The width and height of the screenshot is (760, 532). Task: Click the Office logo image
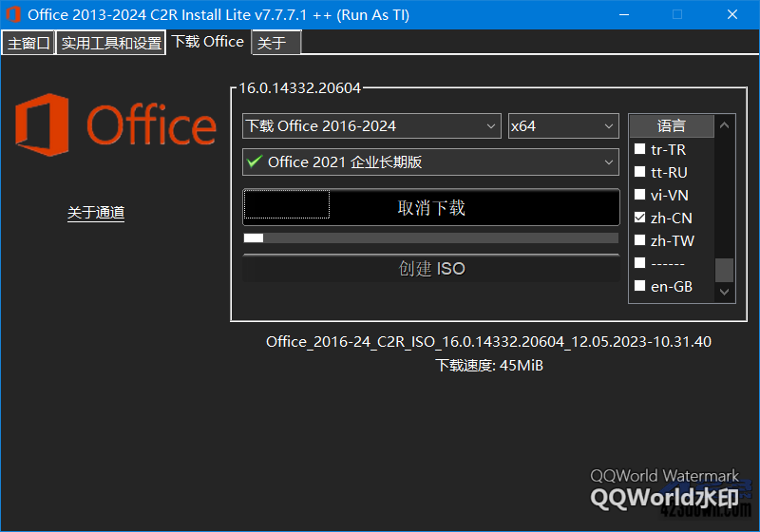(115, 125)
